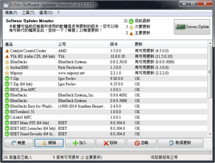Click the Drivers Update button
The height and width of the screenshot is (163, 215).
coord(192,27)
